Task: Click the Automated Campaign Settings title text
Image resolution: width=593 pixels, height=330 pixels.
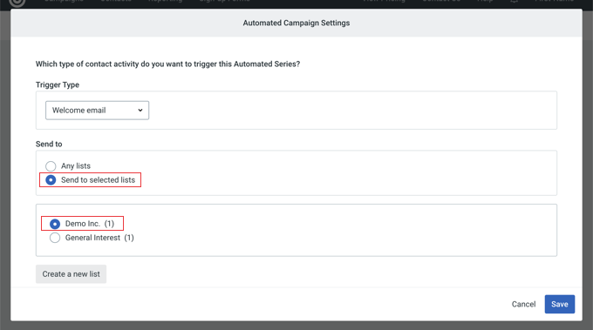Action: pos(296,23)
